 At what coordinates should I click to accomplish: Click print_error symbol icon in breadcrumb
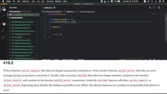click(78, 11)
